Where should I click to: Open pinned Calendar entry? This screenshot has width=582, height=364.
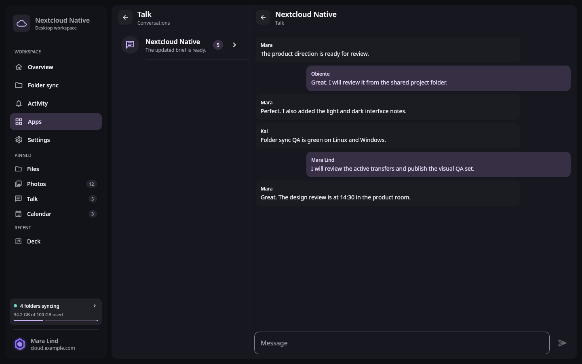(x=56, y=214)
